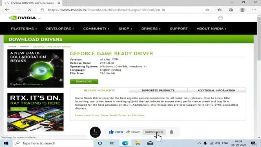The image size is (261, 147).
Task: Expand the COMMUNITY menu
Action: pos(96,29)
